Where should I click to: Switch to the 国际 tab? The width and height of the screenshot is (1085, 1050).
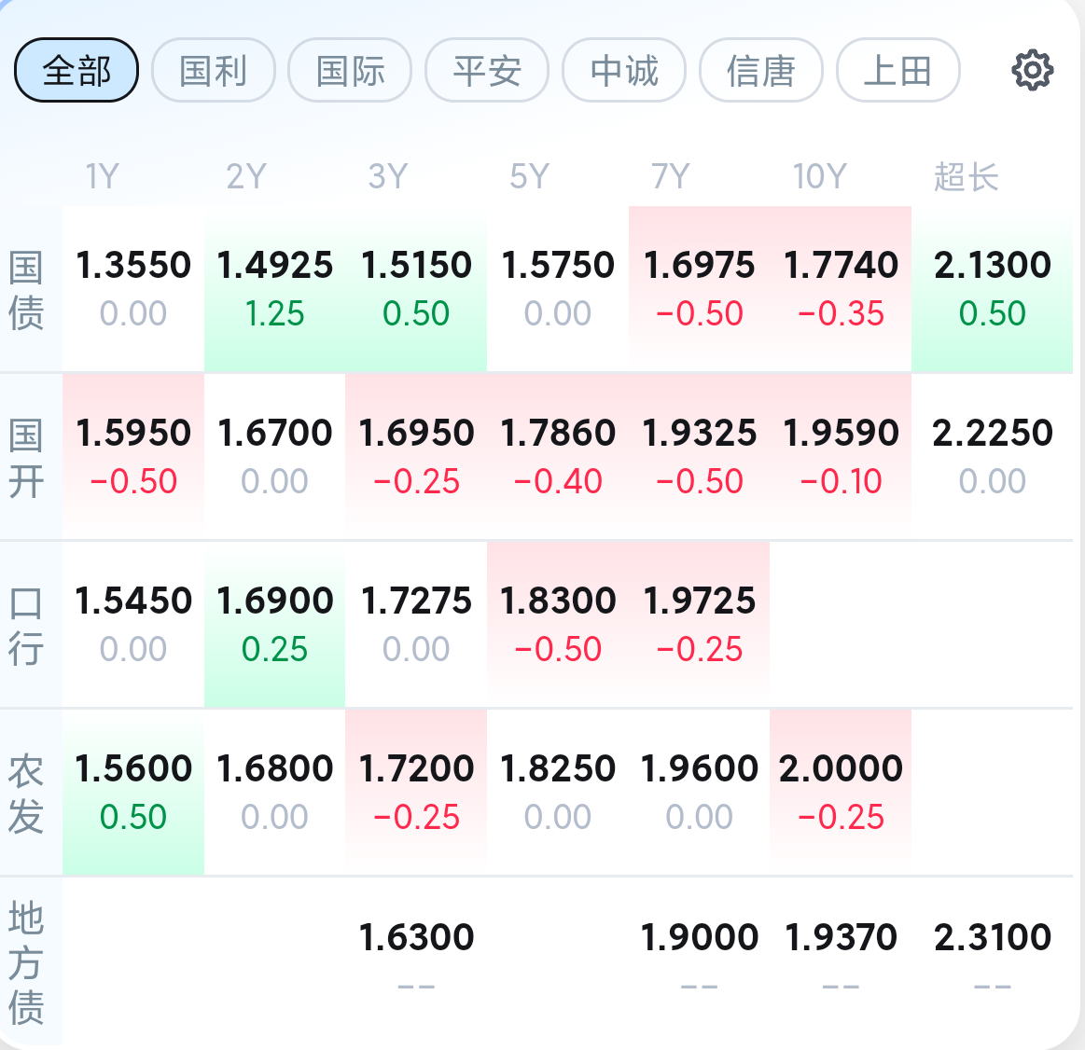(350, 70)
